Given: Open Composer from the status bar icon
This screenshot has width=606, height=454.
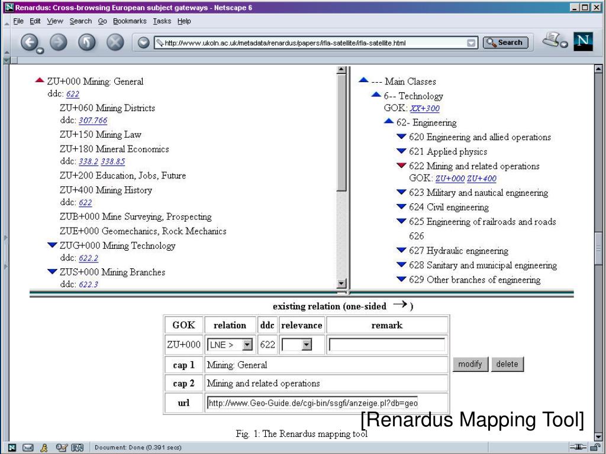Looking at the screenshot, I should pos(61,448).
